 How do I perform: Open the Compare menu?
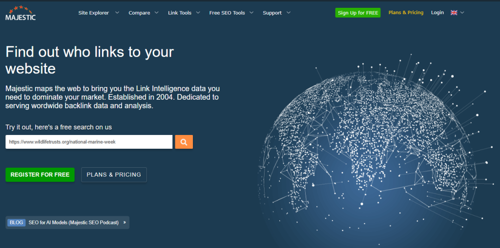click(139, 13)
